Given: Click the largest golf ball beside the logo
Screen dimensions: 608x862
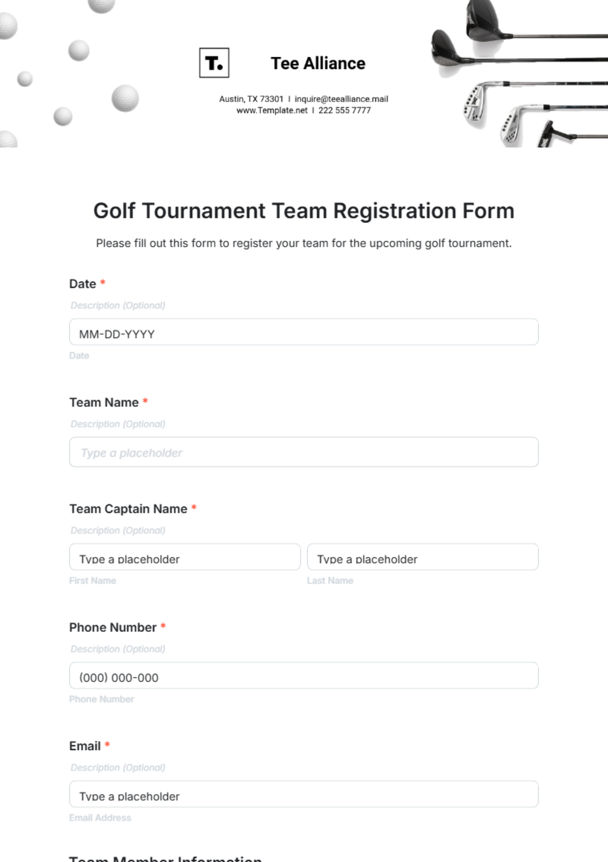Looking at the screenshot, I should [125, 98].
